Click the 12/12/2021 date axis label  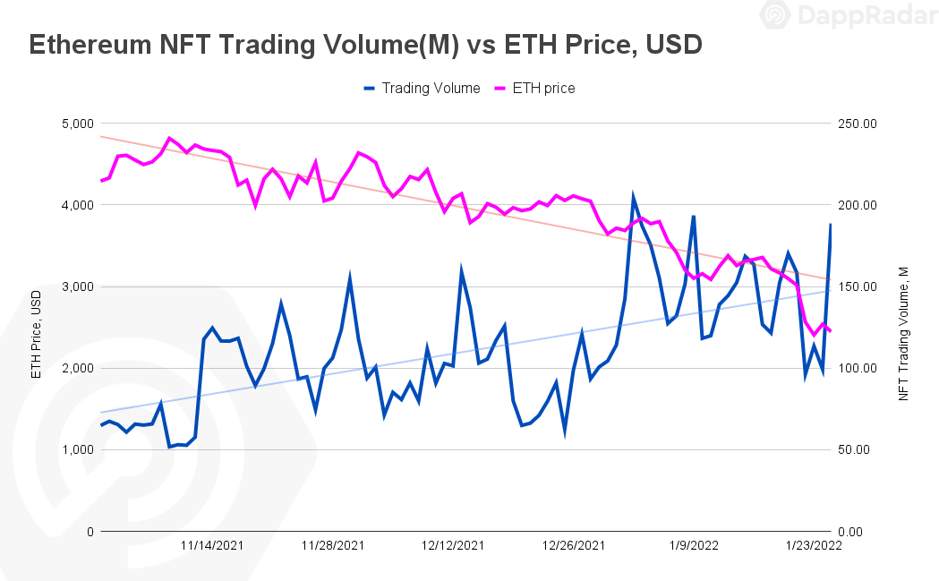click(x=453, y=546)
